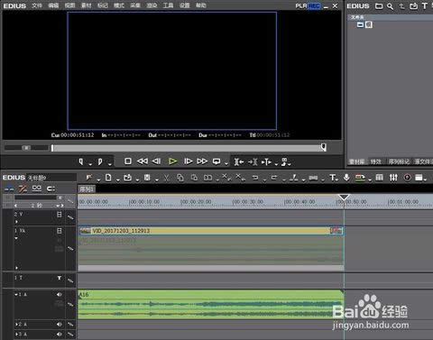Click the Set In point icon
The width and height of the screenshot is (433, 340).
pos(81,161)
